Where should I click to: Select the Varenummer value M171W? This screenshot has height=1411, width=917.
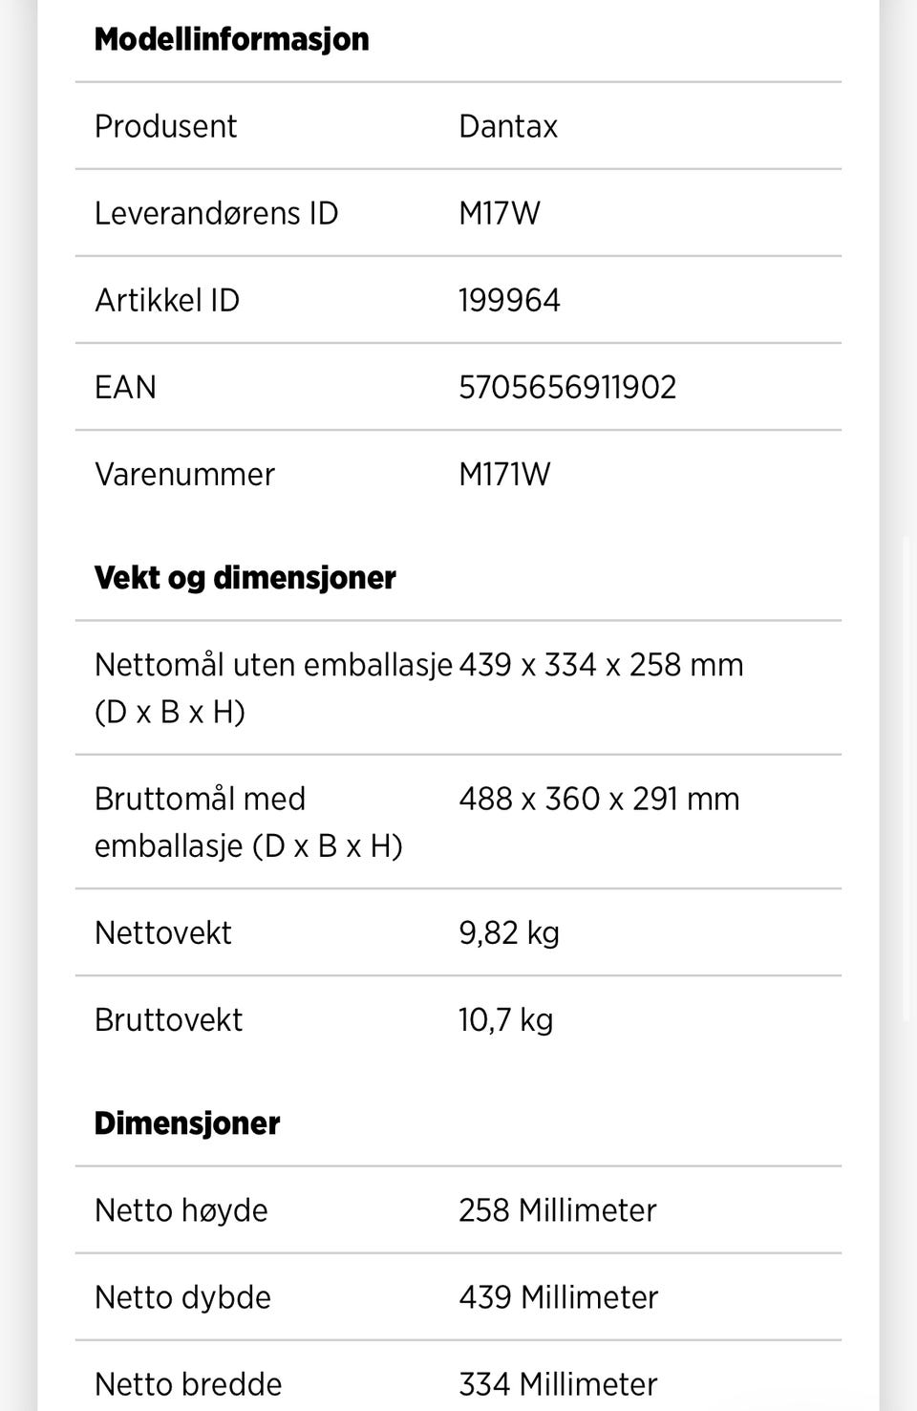(x=504, y=474)
